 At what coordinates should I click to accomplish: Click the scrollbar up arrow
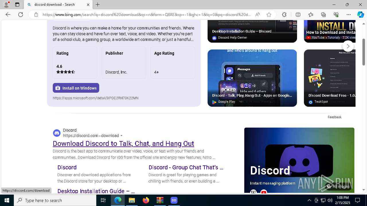(x=364, y=23)
